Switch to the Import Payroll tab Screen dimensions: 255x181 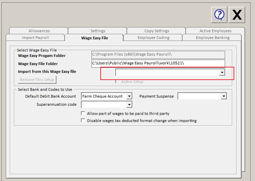(35, 38)
